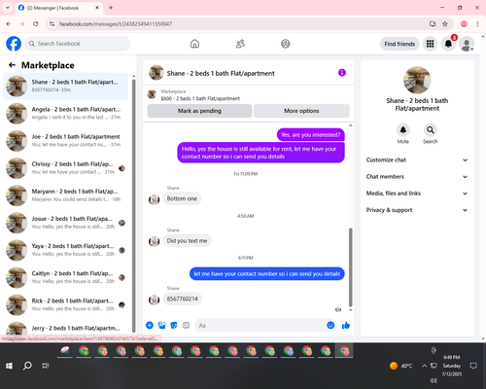
Task: Click the Find friends button
Action: [399, 44]
